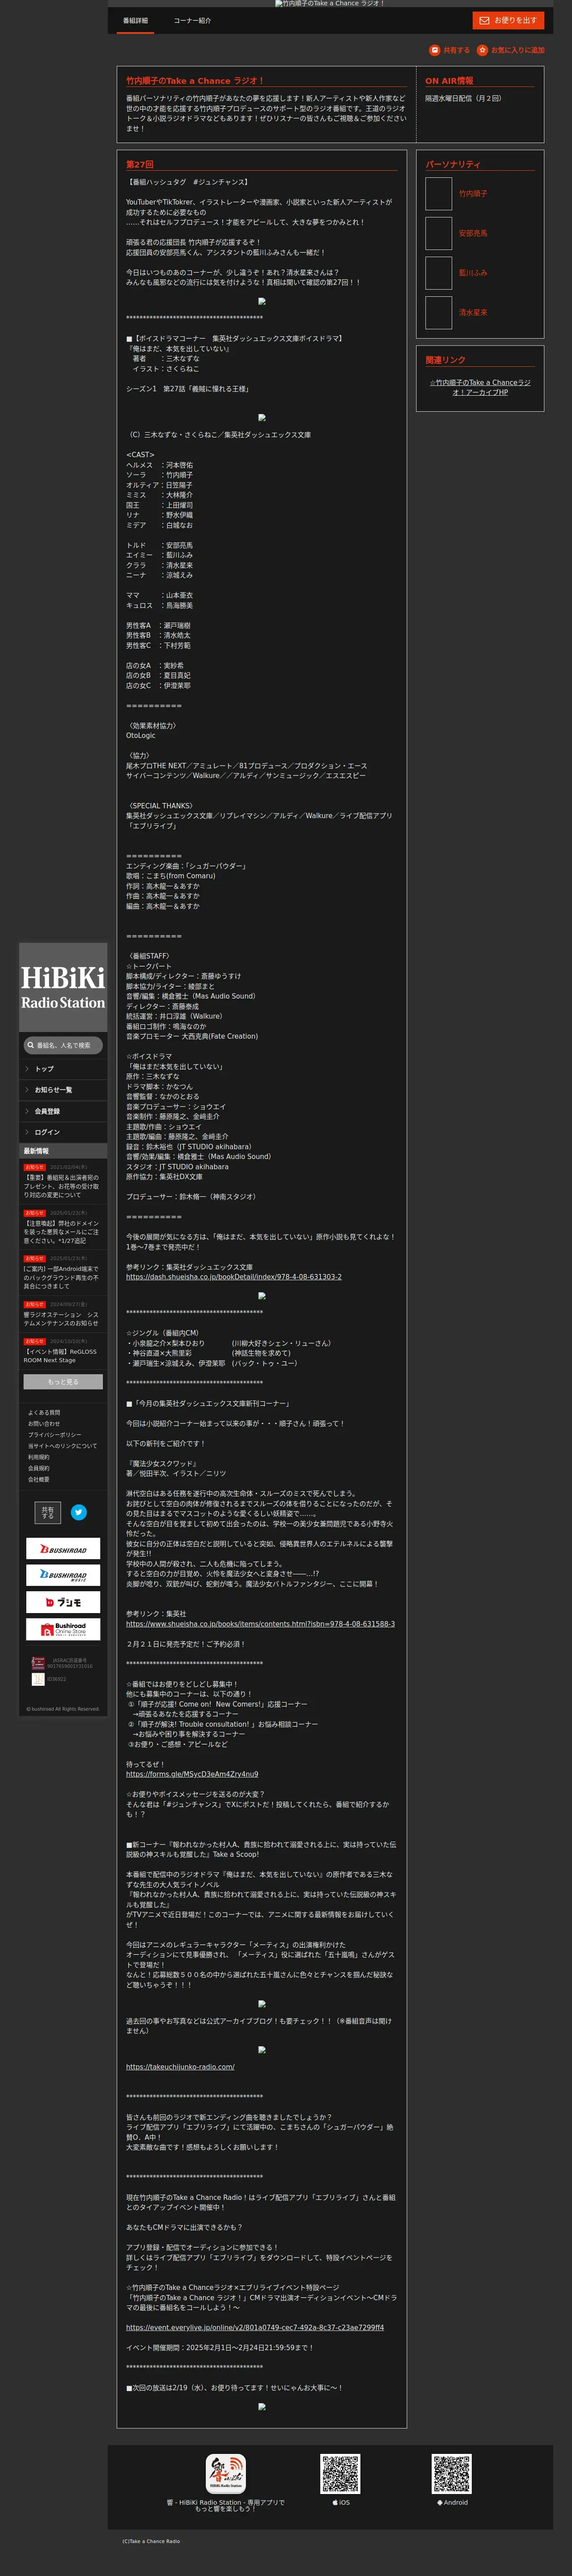Click the HiBiKi Radio Station logo
Image resolution: width=572 pixels, height=2576 pixels.
tap(63, 988)
